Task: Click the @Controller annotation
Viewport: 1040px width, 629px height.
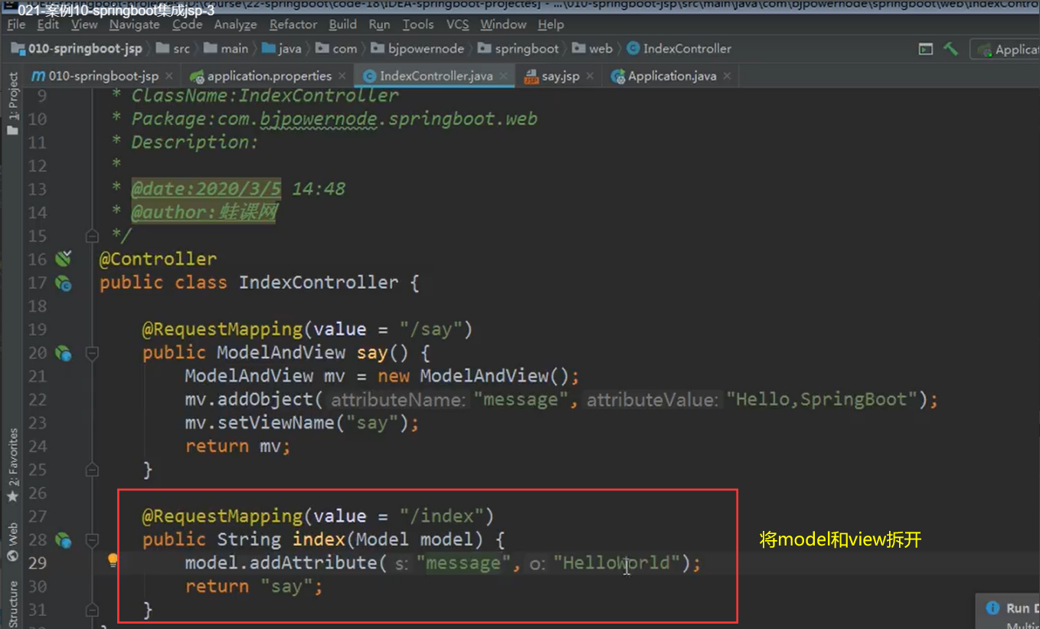Action: [158, 259]
